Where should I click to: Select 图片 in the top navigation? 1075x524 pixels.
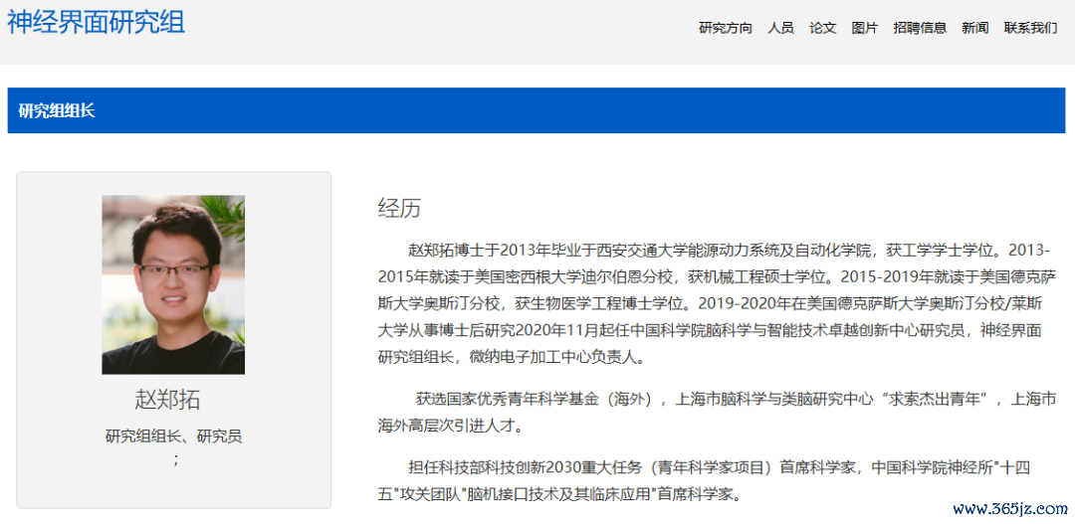[x=865, y=28]
